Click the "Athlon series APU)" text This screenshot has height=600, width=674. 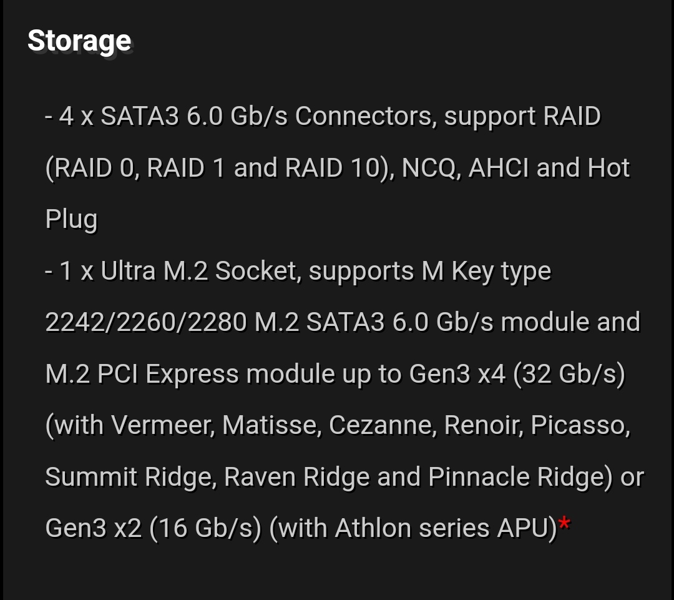click(446, 528)
